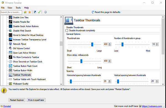This screenshot has height=108, width=166.
Task: Increase Number of thumbnails in group spinner
Action: pyautogui.click(x=157, y=43)
